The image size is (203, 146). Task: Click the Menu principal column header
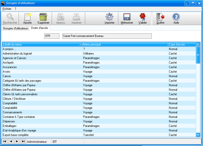click(125, 44)
